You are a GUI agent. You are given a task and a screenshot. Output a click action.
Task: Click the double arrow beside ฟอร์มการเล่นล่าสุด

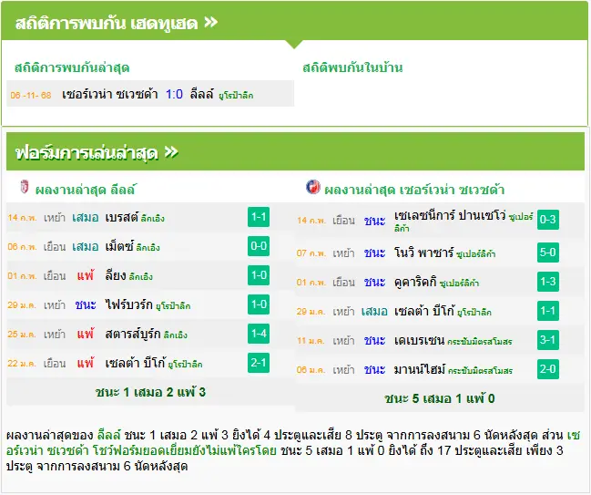click(171, 152)
